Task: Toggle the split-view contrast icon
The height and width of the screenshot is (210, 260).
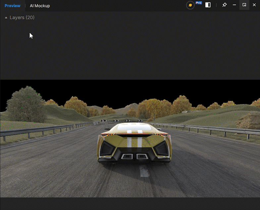Action: tap(208, 5)
